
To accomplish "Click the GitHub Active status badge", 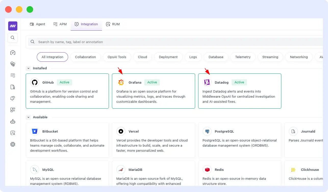I will click(65, 82).
